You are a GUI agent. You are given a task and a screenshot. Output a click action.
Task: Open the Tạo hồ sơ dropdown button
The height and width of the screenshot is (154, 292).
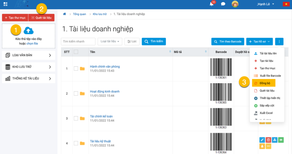click(x=259, y=41)
